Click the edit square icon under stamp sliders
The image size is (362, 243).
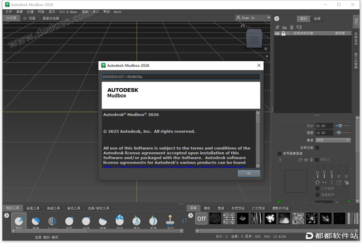tap(339, 183)
